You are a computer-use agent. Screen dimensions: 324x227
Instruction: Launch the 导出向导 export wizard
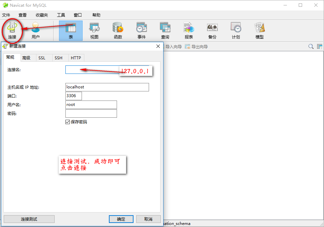(x=197, y=47)
